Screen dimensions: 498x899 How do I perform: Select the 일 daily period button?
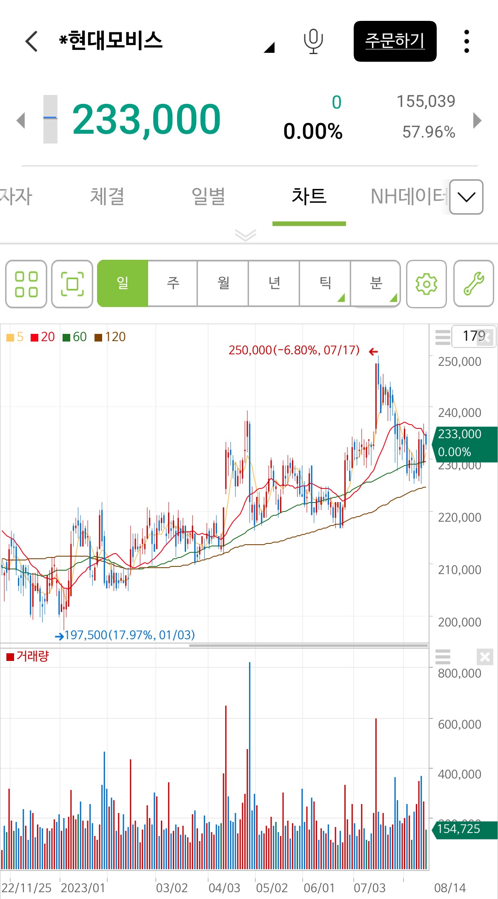tap(123, 283)
